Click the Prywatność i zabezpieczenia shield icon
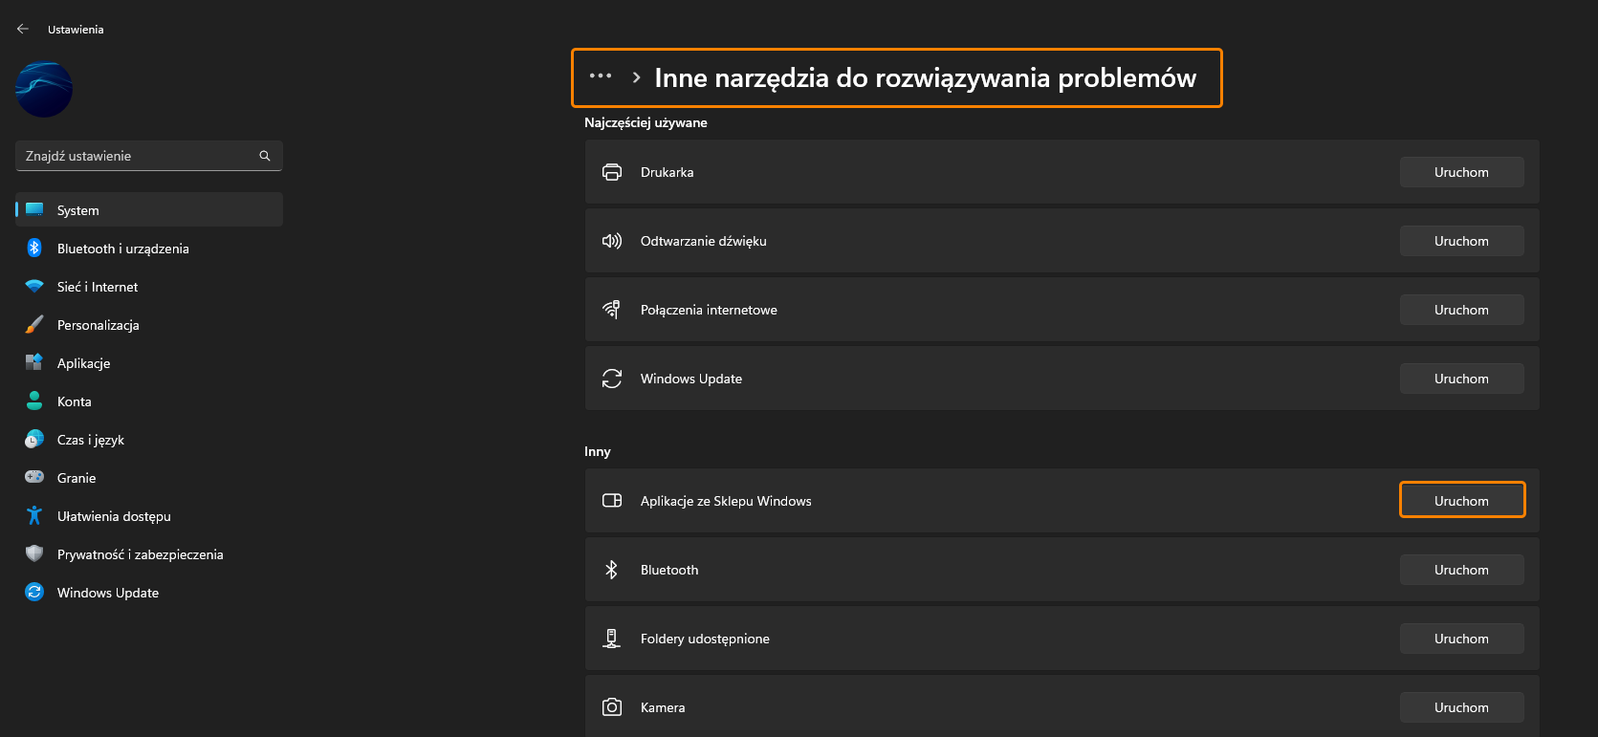1598x737 pixels. pyautogui.click(x=34, y=553)
